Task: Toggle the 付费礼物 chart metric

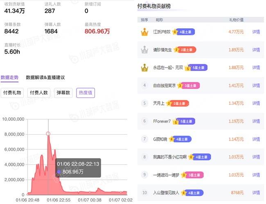Action: (13, 93)
